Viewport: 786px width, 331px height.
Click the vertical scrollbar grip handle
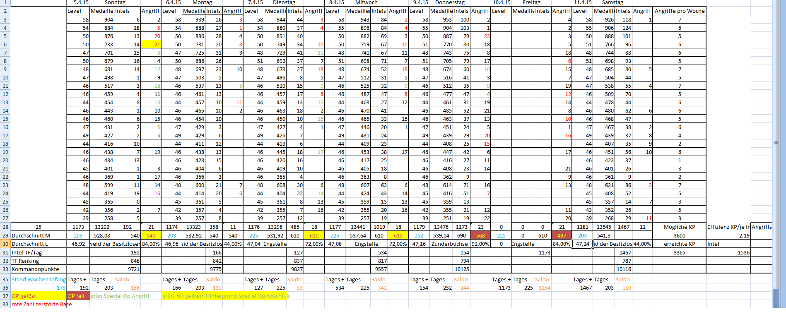click(776, 143)
